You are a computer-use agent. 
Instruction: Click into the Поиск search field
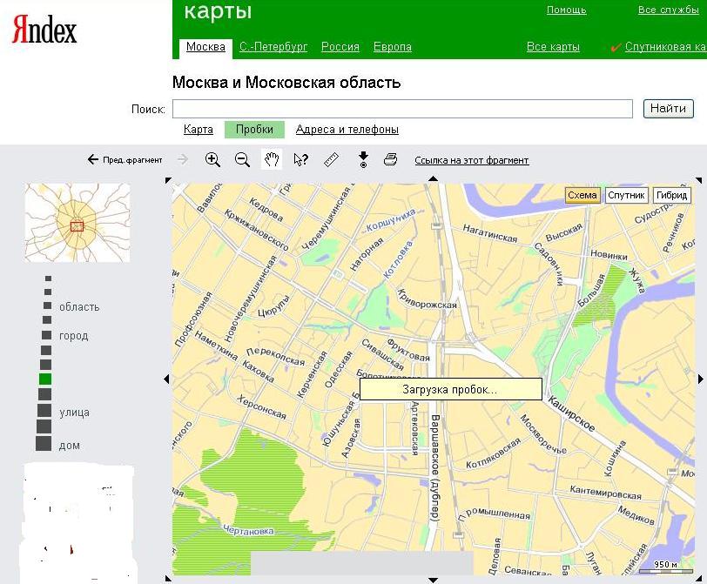click(x=402, y=109)
